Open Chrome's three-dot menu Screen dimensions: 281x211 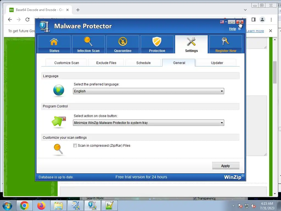tap(271, 20)
